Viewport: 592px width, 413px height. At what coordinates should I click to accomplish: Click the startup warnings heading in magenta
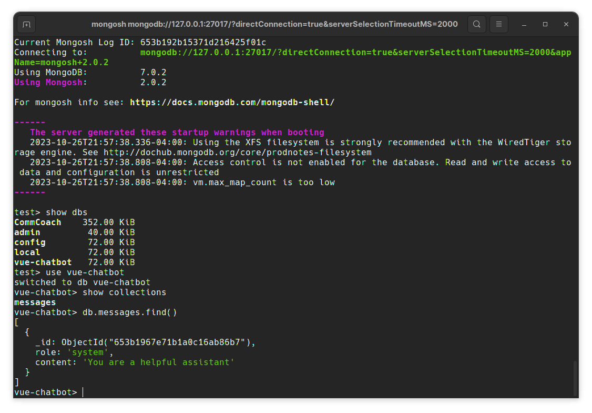tap(177, 132)
